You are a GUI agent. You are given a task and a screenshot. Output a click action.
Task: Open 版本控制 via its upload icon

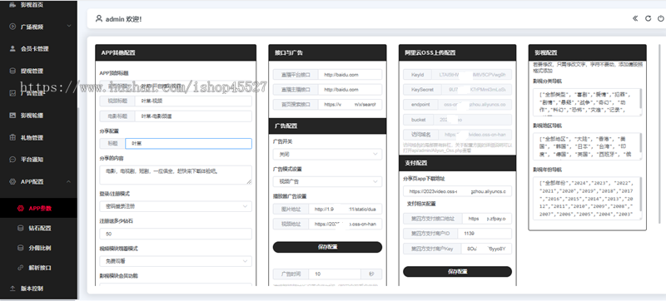click(12, 289)
